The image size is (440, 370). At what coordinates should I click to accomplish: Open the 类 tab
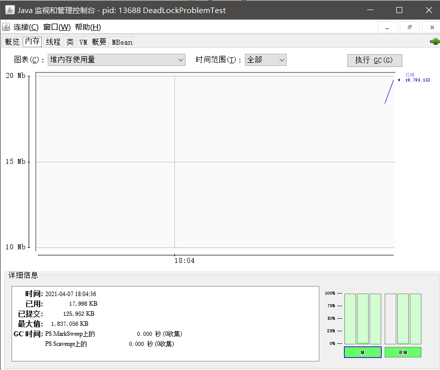pos(70,42)
